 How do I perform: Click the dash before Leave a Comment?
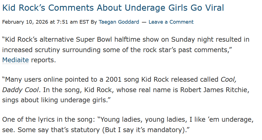[x=144, y=22]
